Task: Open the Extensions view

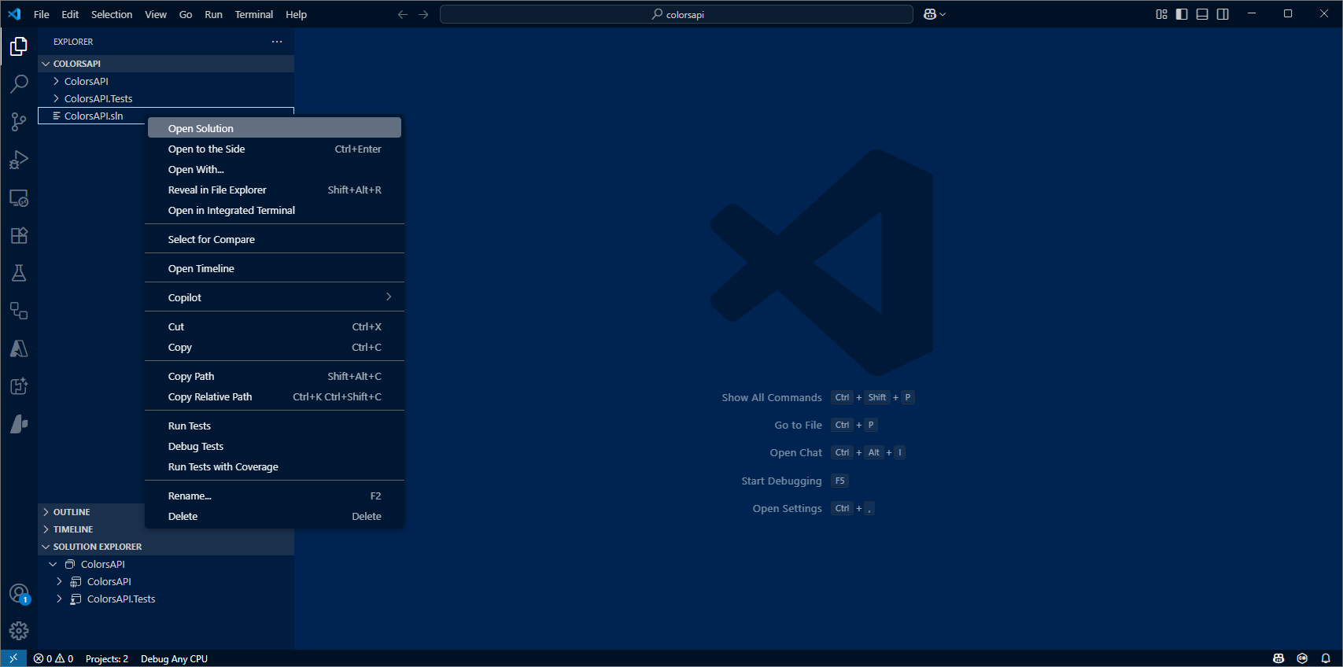Action: [19, 235]
